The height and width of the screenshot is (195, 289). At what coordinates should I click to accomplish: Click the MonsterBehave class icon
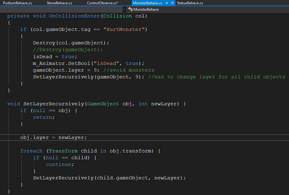130,9
